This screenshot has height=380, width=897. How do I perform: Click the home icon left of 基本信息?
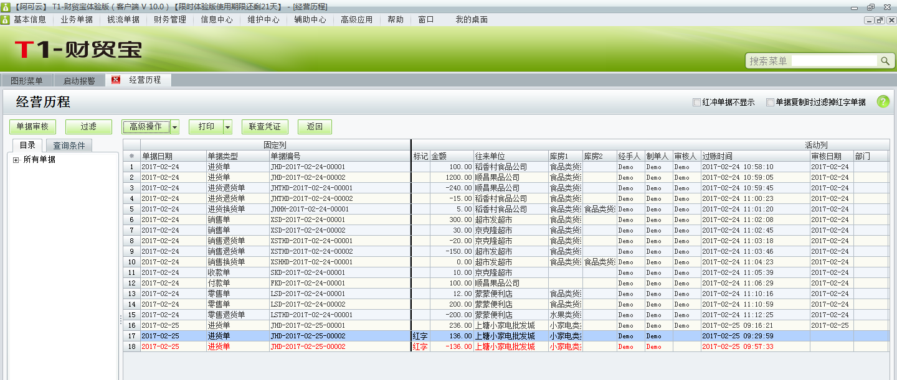(x=7, y=19)
